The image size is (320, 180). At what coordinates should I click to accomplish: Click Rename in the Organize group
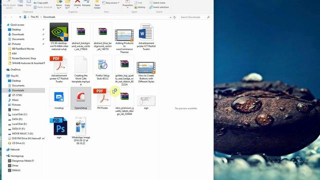point(86,3)
